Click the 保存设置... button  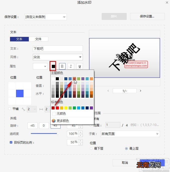tap(147, 16)
